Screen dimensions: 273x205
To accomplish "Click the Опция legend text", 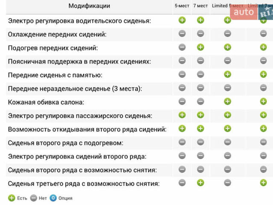I will 65,198.
